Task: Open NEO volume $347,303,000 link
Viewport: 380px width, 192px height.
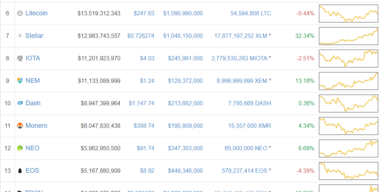Action: (186, 148)
